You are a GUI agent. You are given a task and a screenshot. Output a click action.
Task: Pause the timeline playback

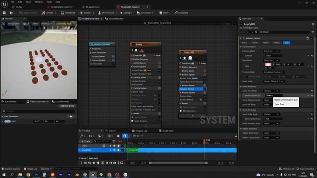pyautogui.click(x=103, y=163)
